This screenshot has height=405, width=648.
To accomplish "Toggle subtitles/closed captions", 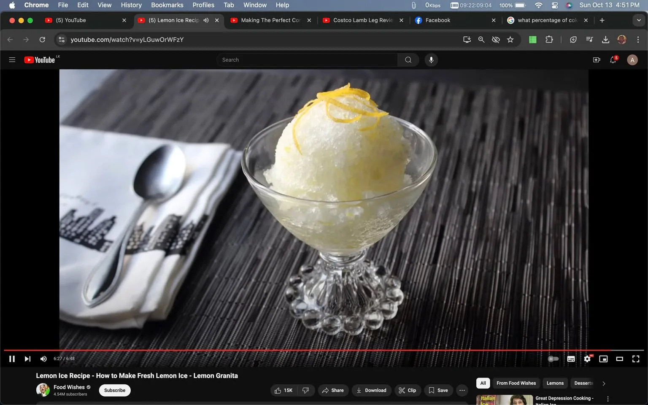I will [571, 359].
